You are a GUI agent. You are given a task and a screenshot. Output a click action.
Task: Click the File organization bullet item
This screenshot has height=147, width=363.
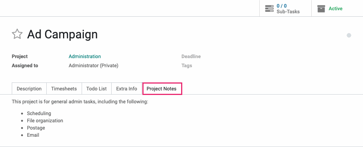pos(45,121)
